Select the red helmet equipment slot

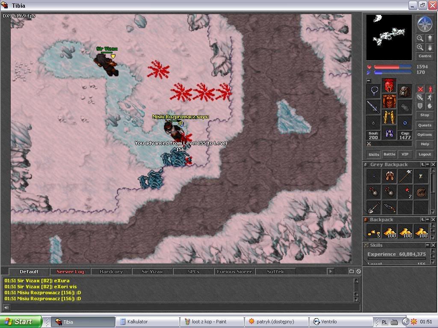click(x=389, y=85)
